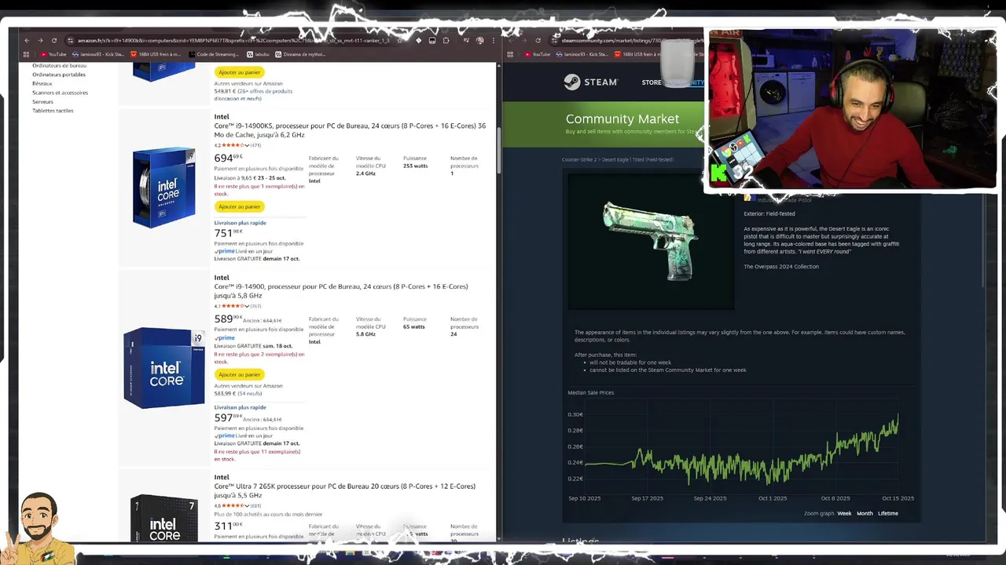Viewport: 1006px width, 565px height.
Task: Click the topmost 'Ajouter au panier' button
Action: click(240, 72)
